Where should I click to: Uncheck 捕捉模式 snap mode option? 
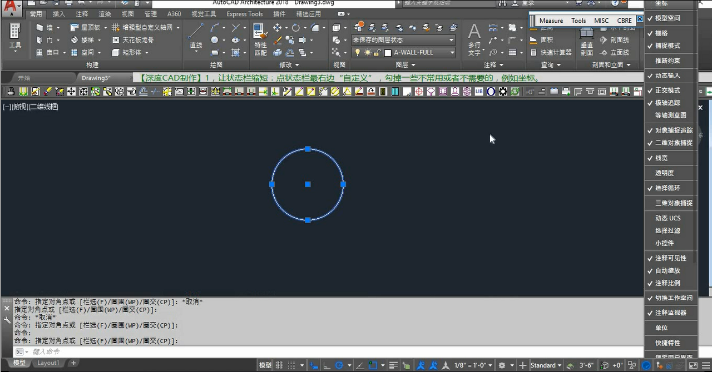pos(670,46)
